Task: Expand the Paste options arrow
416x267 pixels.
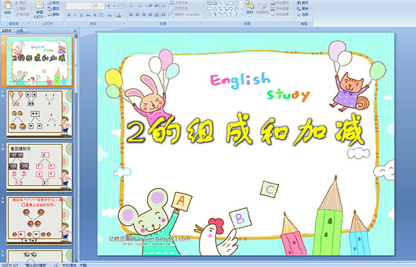Action: click(8, 17)
